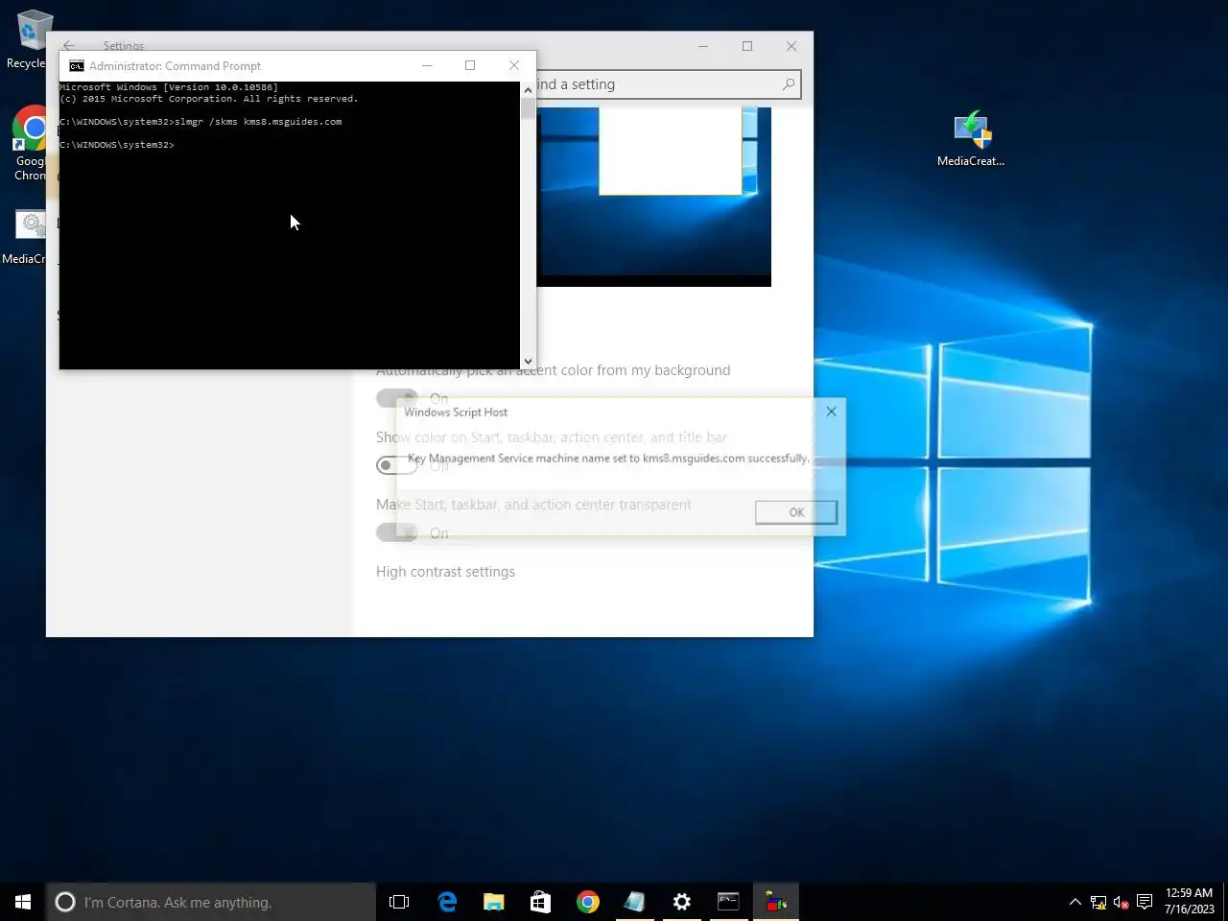Open the Windows Start menu

pos(23,902)
